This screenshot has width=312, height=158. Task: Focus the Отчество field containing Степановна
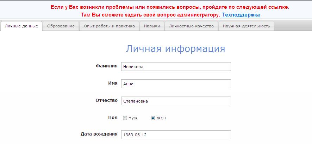pyautogui.click(x=176, y=101)
